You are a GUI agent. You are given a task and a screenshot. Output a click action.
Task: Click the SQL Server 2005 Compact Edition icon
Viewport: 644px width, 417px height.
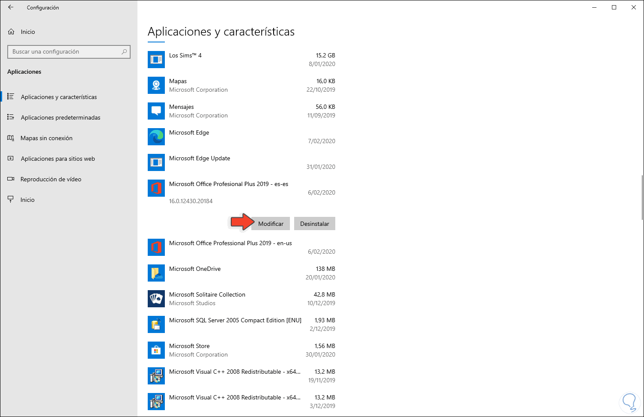pyautogui.click(x=156, y=324)
